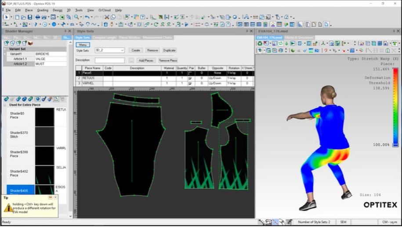
Task: Switch to Pieces Window tab
Action: 130,37
